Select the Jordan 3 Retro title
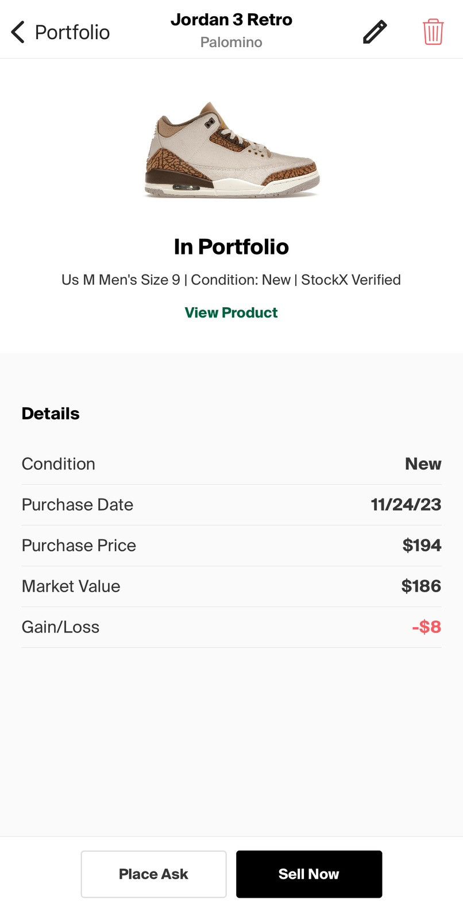Image resolution: width=463 pixels, height=919 pixels. [232, 20]
